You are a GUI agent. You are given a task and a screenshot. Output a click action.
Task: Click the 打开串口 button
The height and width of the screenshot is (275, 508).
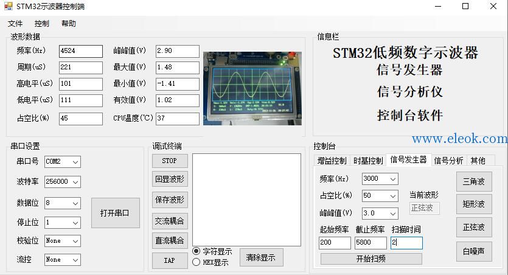point(116,213)
